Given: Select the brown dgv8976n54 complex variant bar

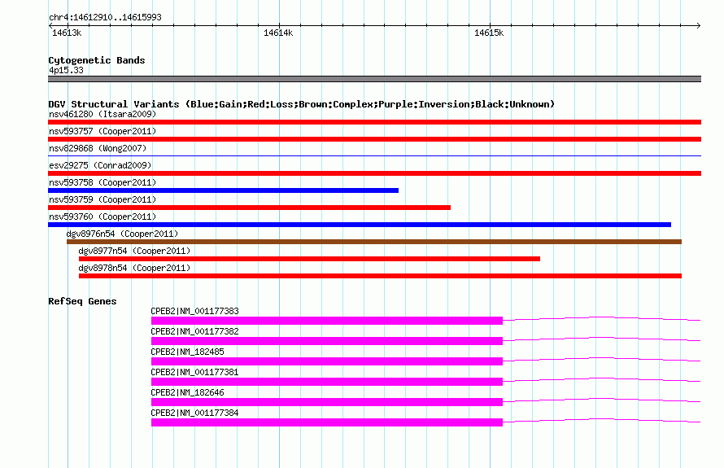Looking at the screenshot, I should [x=374, y=242].
